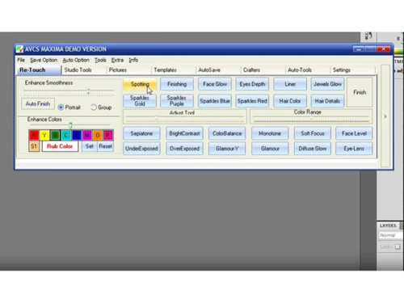Click the Soft Focus button
The image size is (404, 303).
pos(313,133)
